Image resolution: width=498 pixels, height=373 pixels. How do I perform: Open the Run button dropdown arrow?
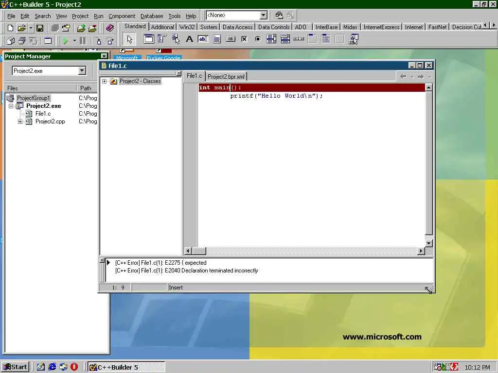[x=74, y=41]
